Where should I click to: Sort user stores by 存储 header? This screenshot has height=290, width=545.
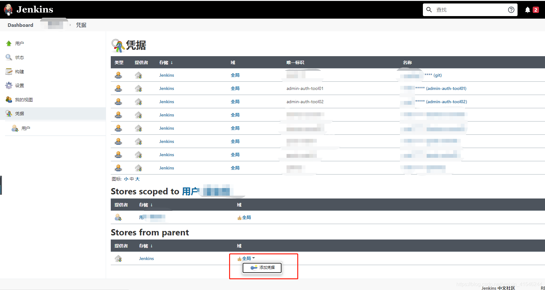tap(146, 205)
